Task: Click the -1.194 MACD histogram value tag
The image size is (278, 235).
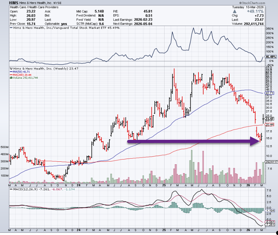Action: tap(270, 211)
